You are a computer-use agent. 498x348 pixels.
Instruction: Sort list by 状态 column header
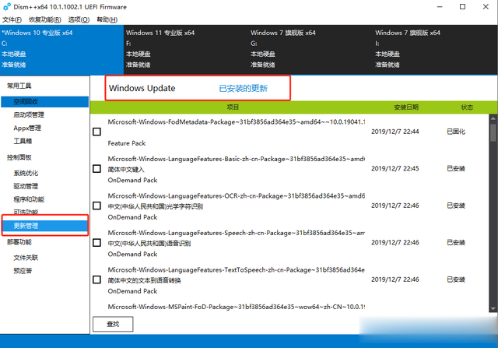click(x=467, y=107)
